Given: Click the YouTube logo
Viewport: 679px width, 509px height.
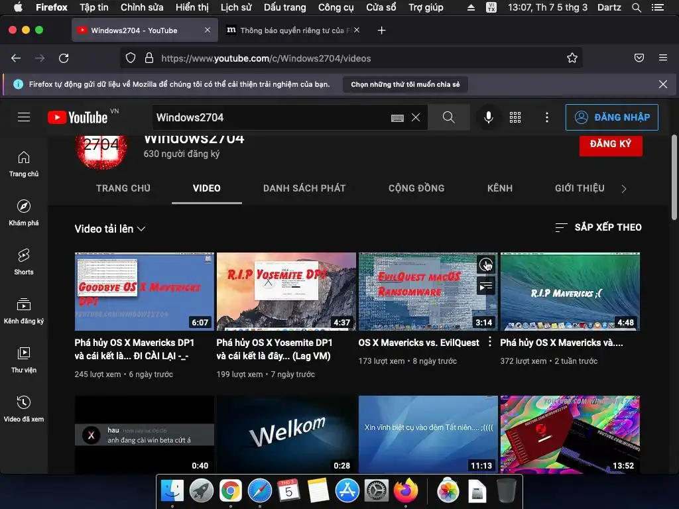Looking at the screenshot, I should coord(78,117).
